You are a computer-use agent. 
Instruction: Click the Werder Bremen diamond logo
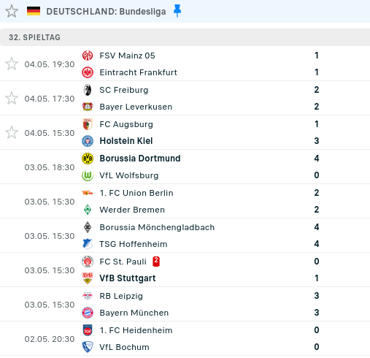pyautogui.click(x=88, y=210)
